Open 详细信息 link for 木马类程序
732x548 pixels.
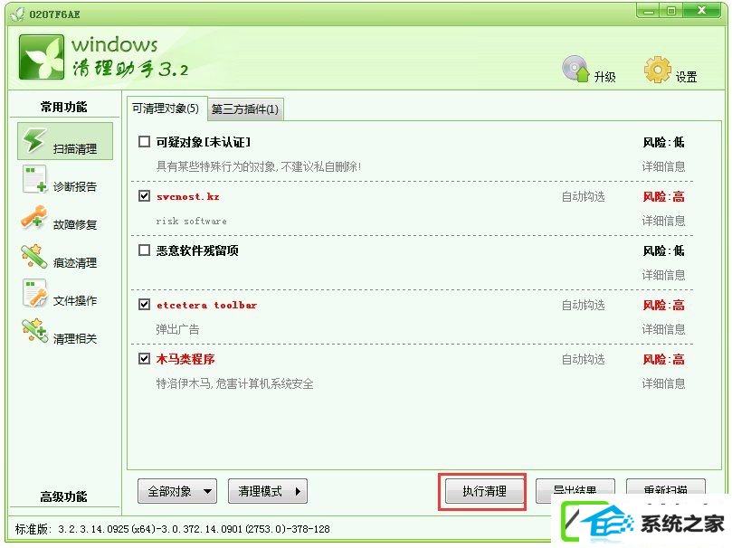(x=663, y=383)
